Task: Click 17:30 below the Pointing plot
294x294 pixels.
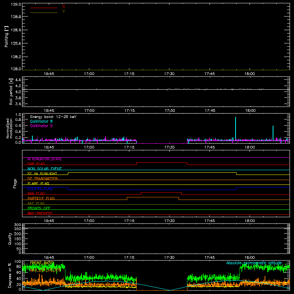Action: [x=169, y=74]
